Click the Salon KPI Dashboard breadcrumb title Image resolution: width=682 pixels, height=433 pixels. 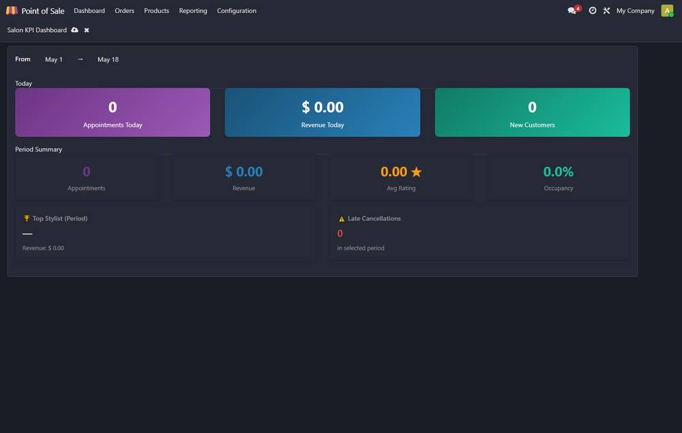(37, 30)
